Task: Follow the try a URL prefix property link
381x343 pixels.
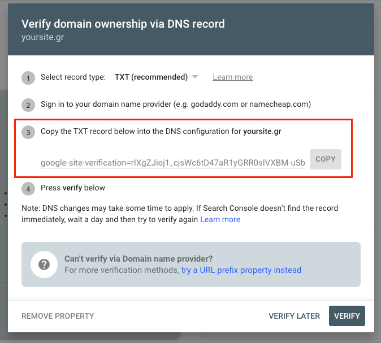Action: coord(241,270)
